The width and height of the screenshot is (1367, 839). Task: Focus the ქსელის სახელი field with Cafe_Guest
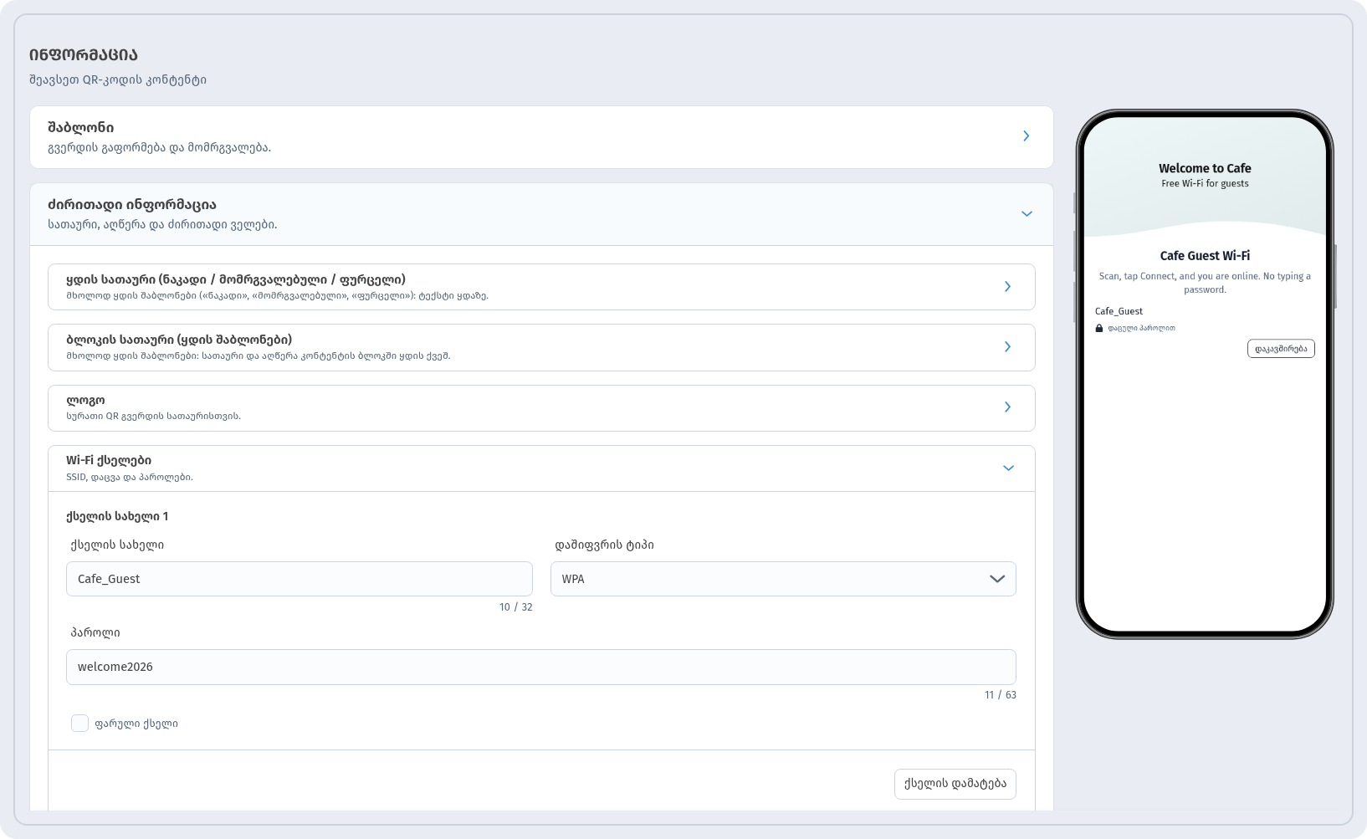pyautogui.click(x=300, y=579)
